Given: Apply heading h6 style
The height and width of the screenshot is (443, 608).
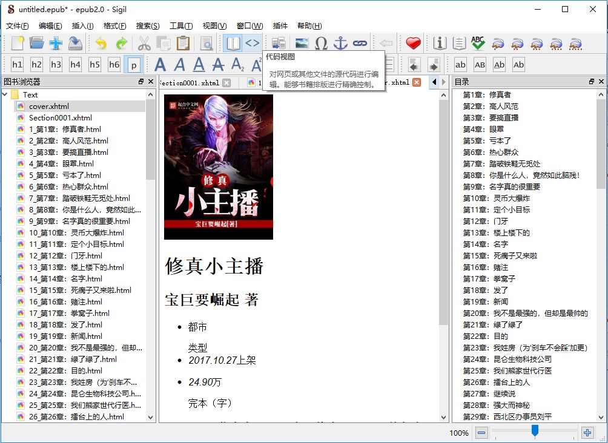Looking at the screenshot, I should coord(114,65).
